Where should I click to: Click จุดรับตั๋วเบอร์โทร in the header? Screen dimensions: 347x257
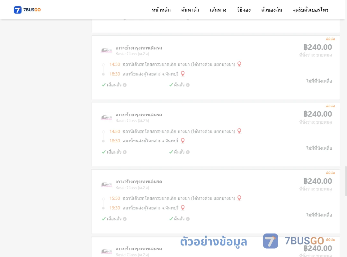[310, 10]
